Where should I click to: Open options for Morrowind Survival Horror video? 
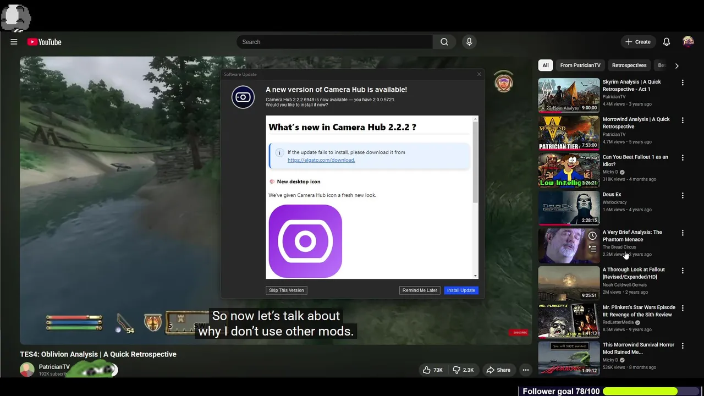tap(683, 345)
